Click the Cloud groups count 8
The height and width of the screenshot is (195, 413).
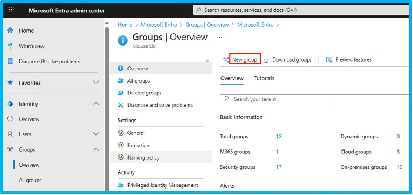pos(398,152)
